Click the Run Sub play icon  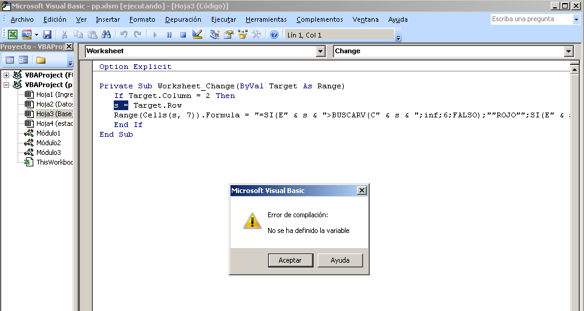[x=155, y=34]
